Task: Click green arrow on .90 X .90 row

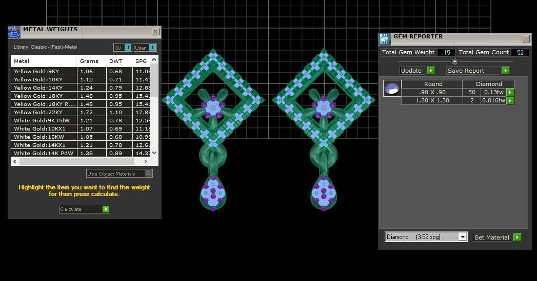Action: [x=510, y=92]
